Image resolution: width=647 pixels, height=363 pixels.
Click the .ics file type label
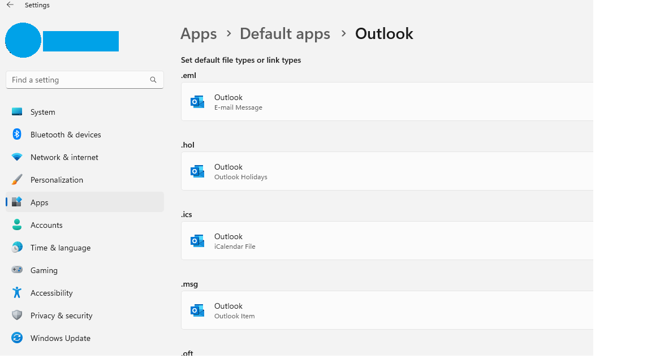[x=187, y=214]
